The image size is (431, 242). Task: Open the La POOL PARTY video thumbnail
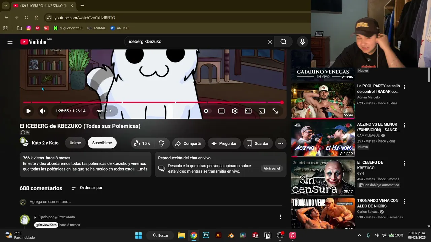[323, 101]
